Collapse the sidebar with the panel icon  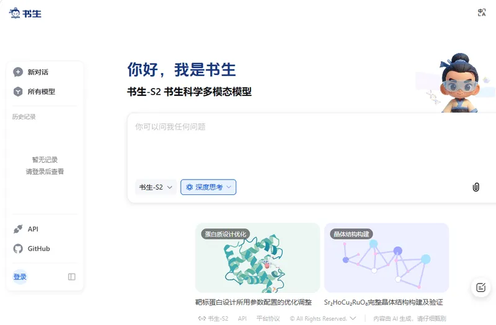pos(72,277)
